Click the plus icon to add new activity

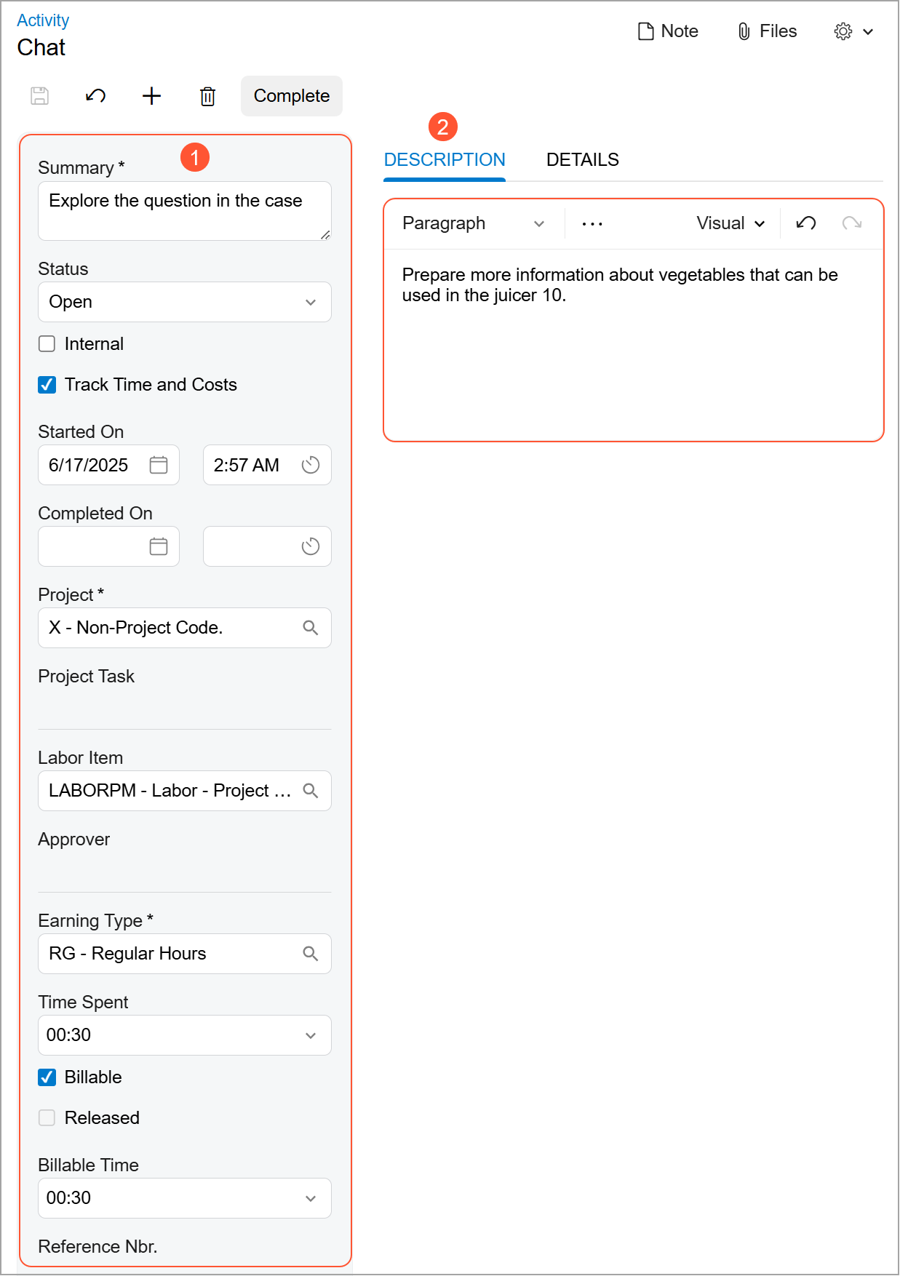pyautogui.click(x=151, y=96)
